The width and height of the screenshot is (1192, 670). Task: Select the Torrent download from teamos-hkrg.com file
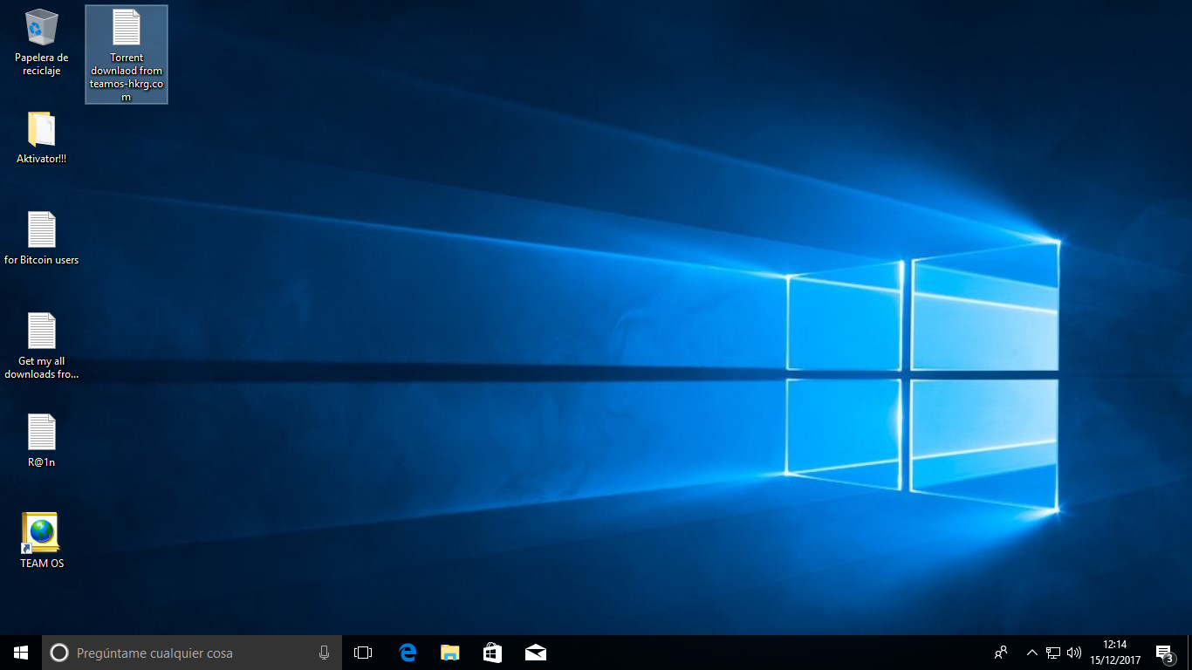coord(127,54)
